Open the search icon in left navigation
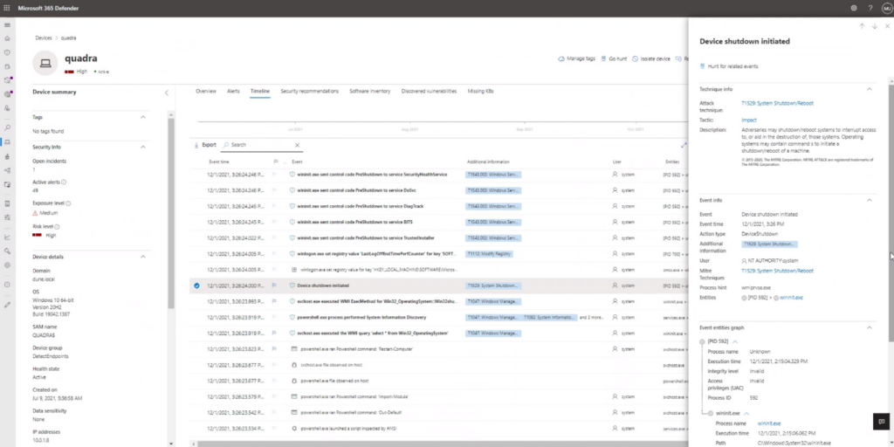 click(7, 127)
